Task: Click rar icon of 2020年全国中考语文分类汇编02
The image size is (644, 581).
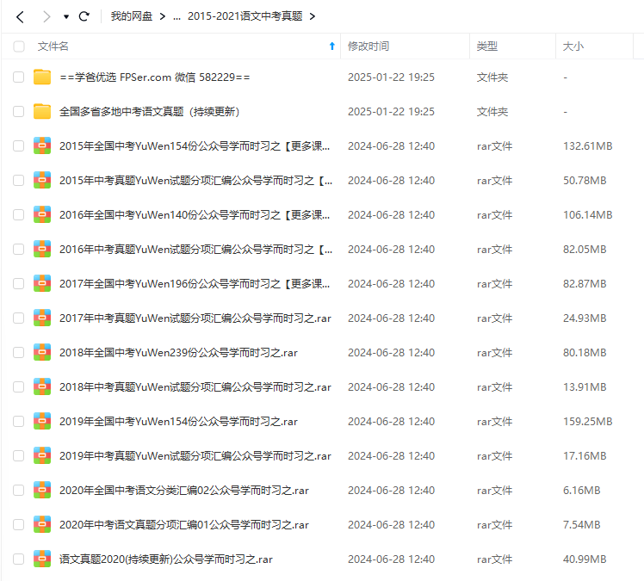Action: [42, 490]
